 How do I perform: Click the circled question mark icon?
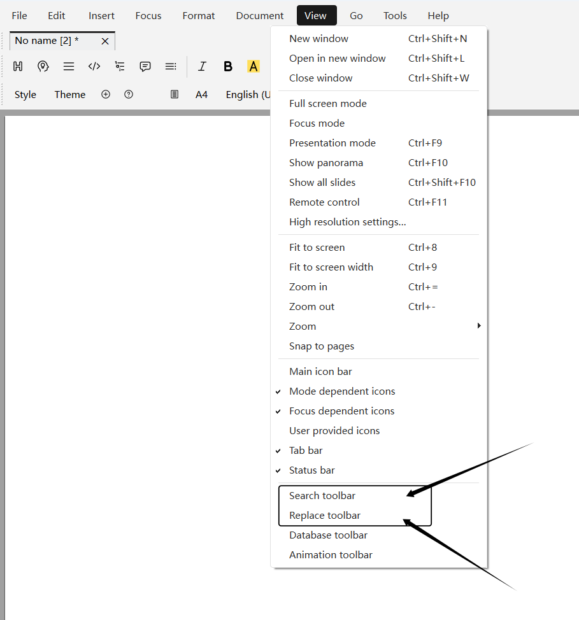coord(129,94)
